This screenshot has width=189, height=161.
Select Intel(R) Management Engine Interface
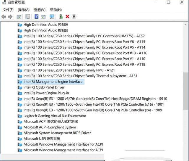click(x=53, y=82)
